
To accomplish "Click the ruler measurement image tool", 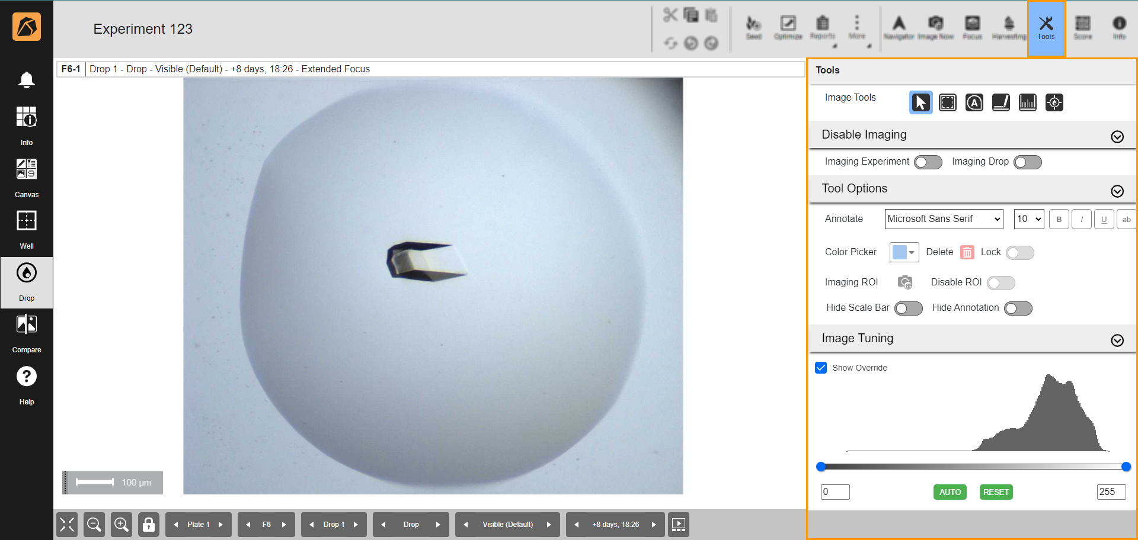I will [x=1027, y=102].
